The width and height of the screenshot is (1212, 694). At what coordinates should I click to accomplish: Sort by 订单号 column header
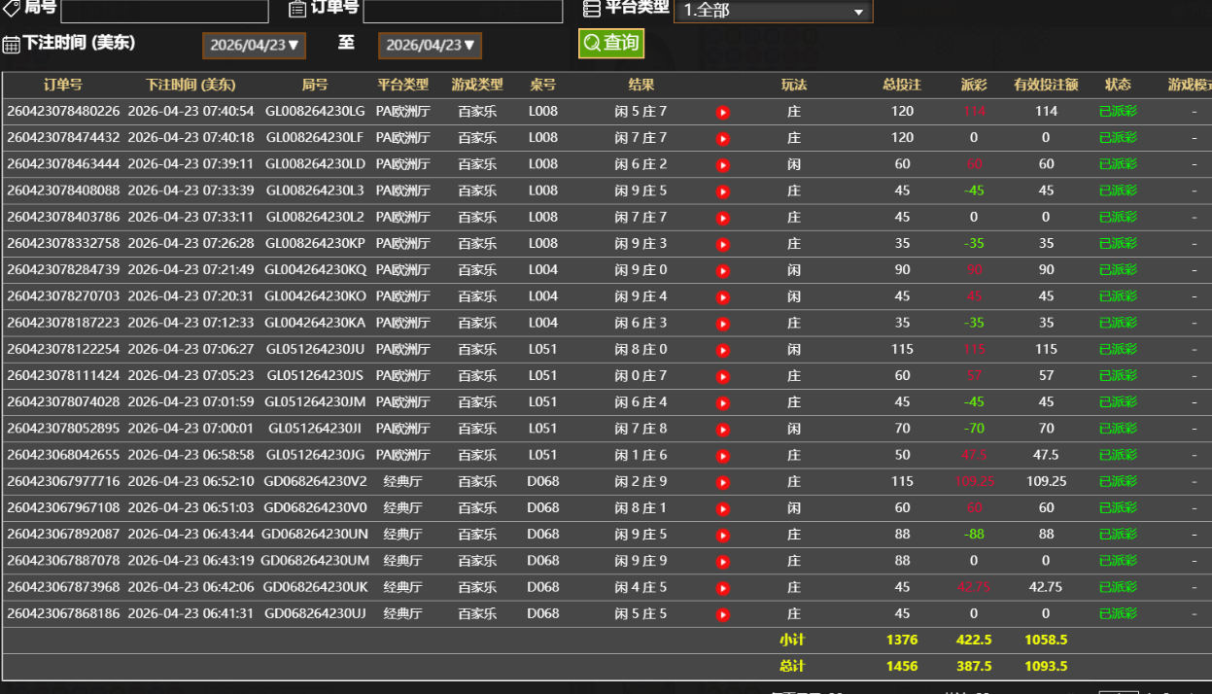(x=63, y=85)
